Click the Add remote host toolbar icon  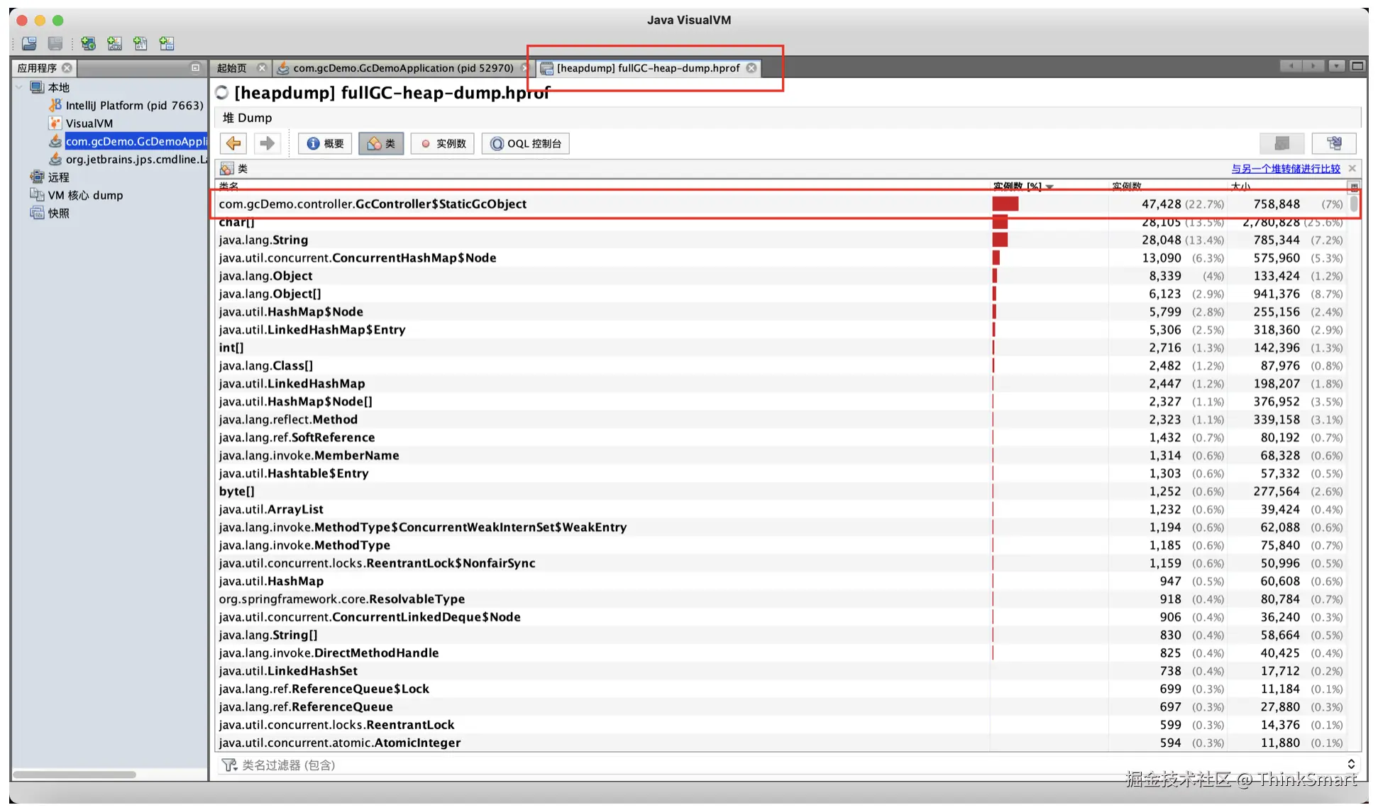tap(88, 44)
